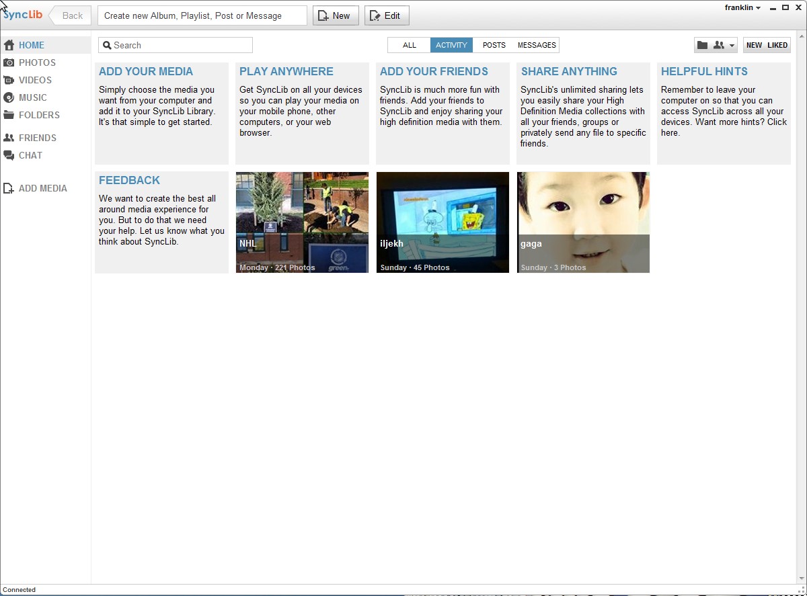Click the people filter icon
Screen dimensions: 807x596
click(x=718, y=45)
